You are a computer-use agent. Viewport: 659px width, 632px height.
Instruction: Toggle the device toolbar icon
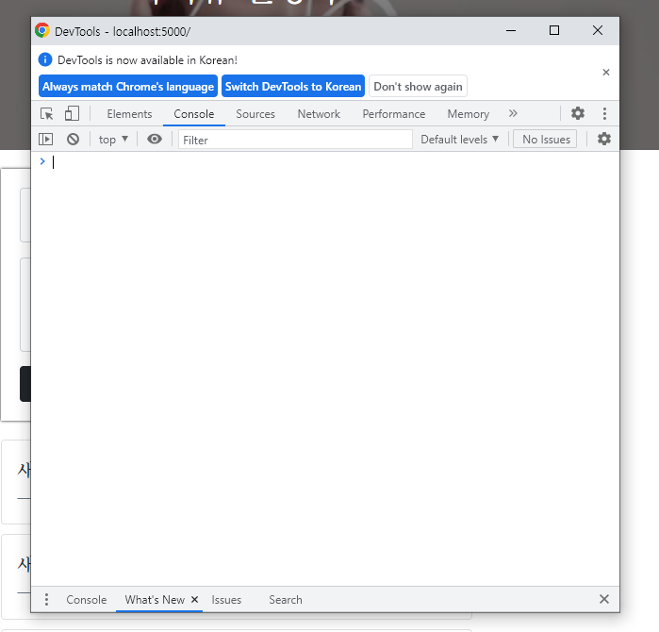72,113
